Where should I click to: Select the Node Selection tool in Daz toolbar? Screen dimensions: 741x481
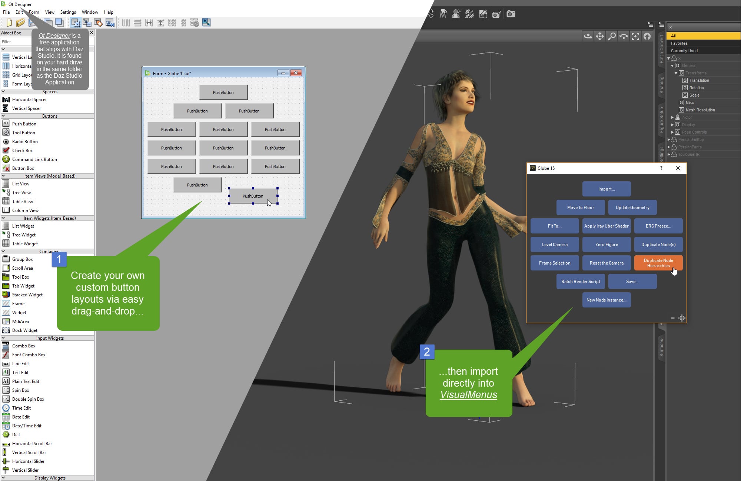pos(456,15)
